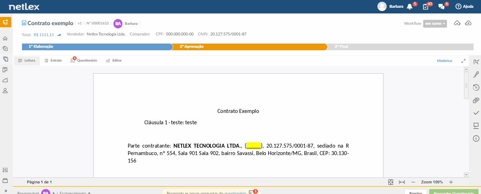Image resolution: width=481 pixels, height=194 pixels.
Task: Open the user person icon in the left sidebar
Action: pos(5,91)
